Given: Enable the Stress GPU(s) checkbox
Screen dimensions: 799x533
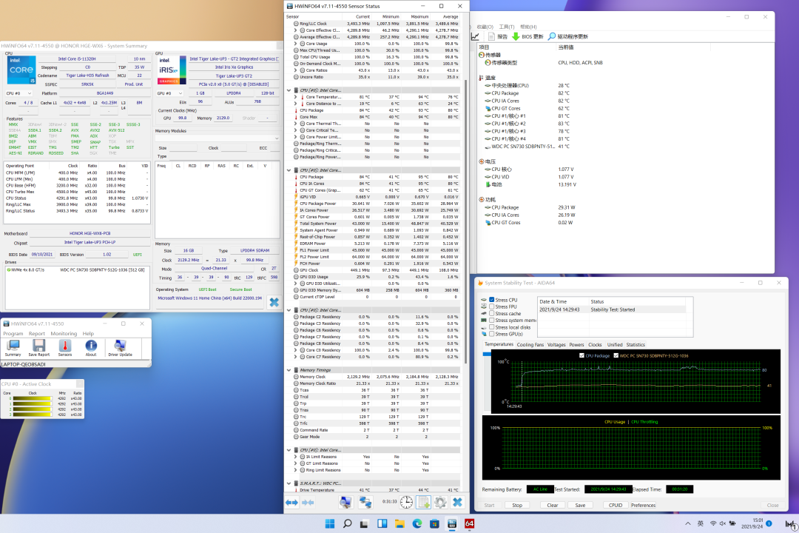Looking at the screenshot, I should 492,334.
